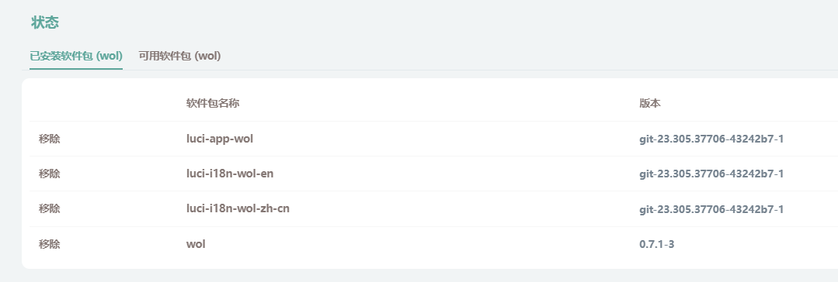Click the version of luci-app-wol
This screenshot has height=282, width=838.
click(711, 139)
